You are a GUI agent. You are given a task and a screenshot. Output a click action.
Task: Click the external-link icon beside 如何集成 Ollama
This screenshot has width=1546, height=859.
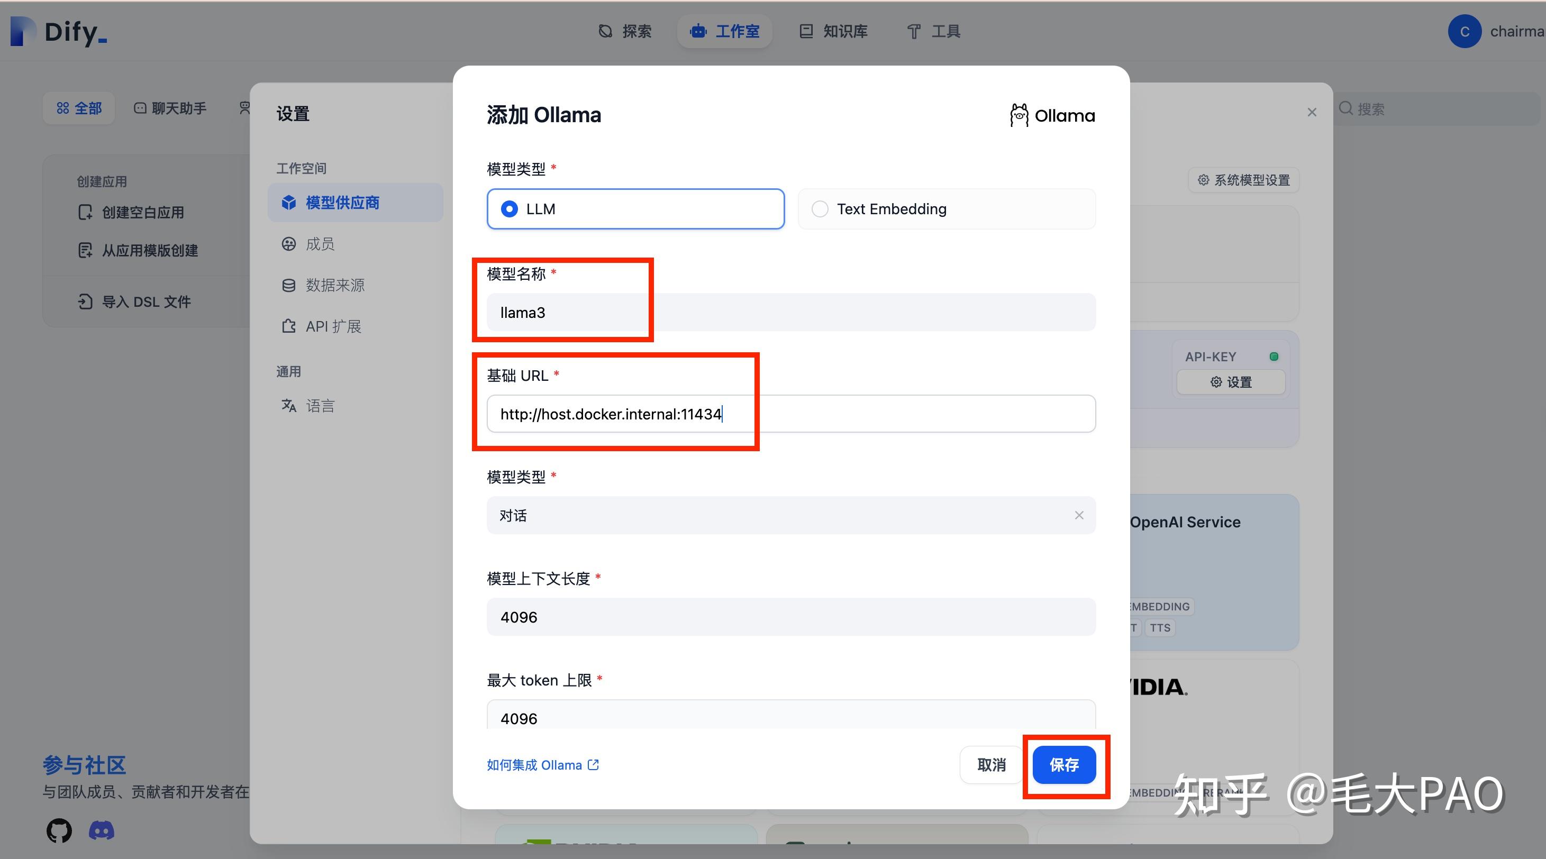tap(593, 764)
